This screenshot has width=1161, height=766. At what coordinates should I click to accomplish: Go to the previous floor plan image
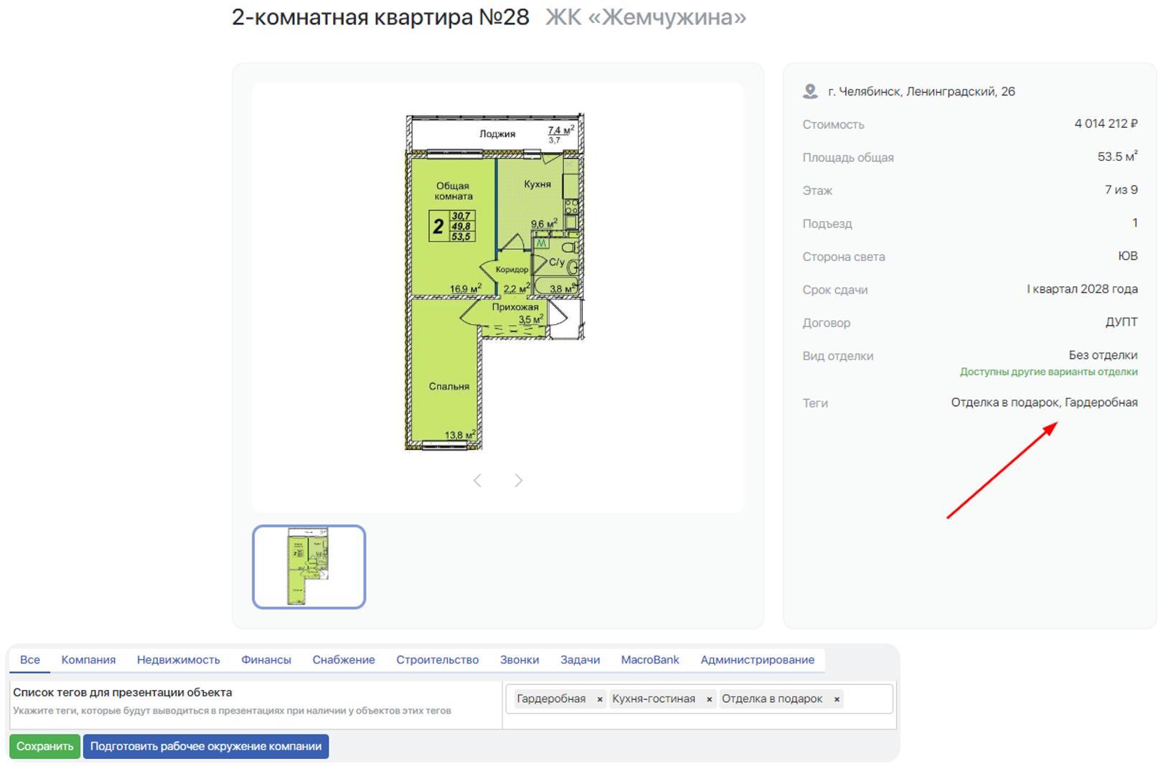coord(478,481)
